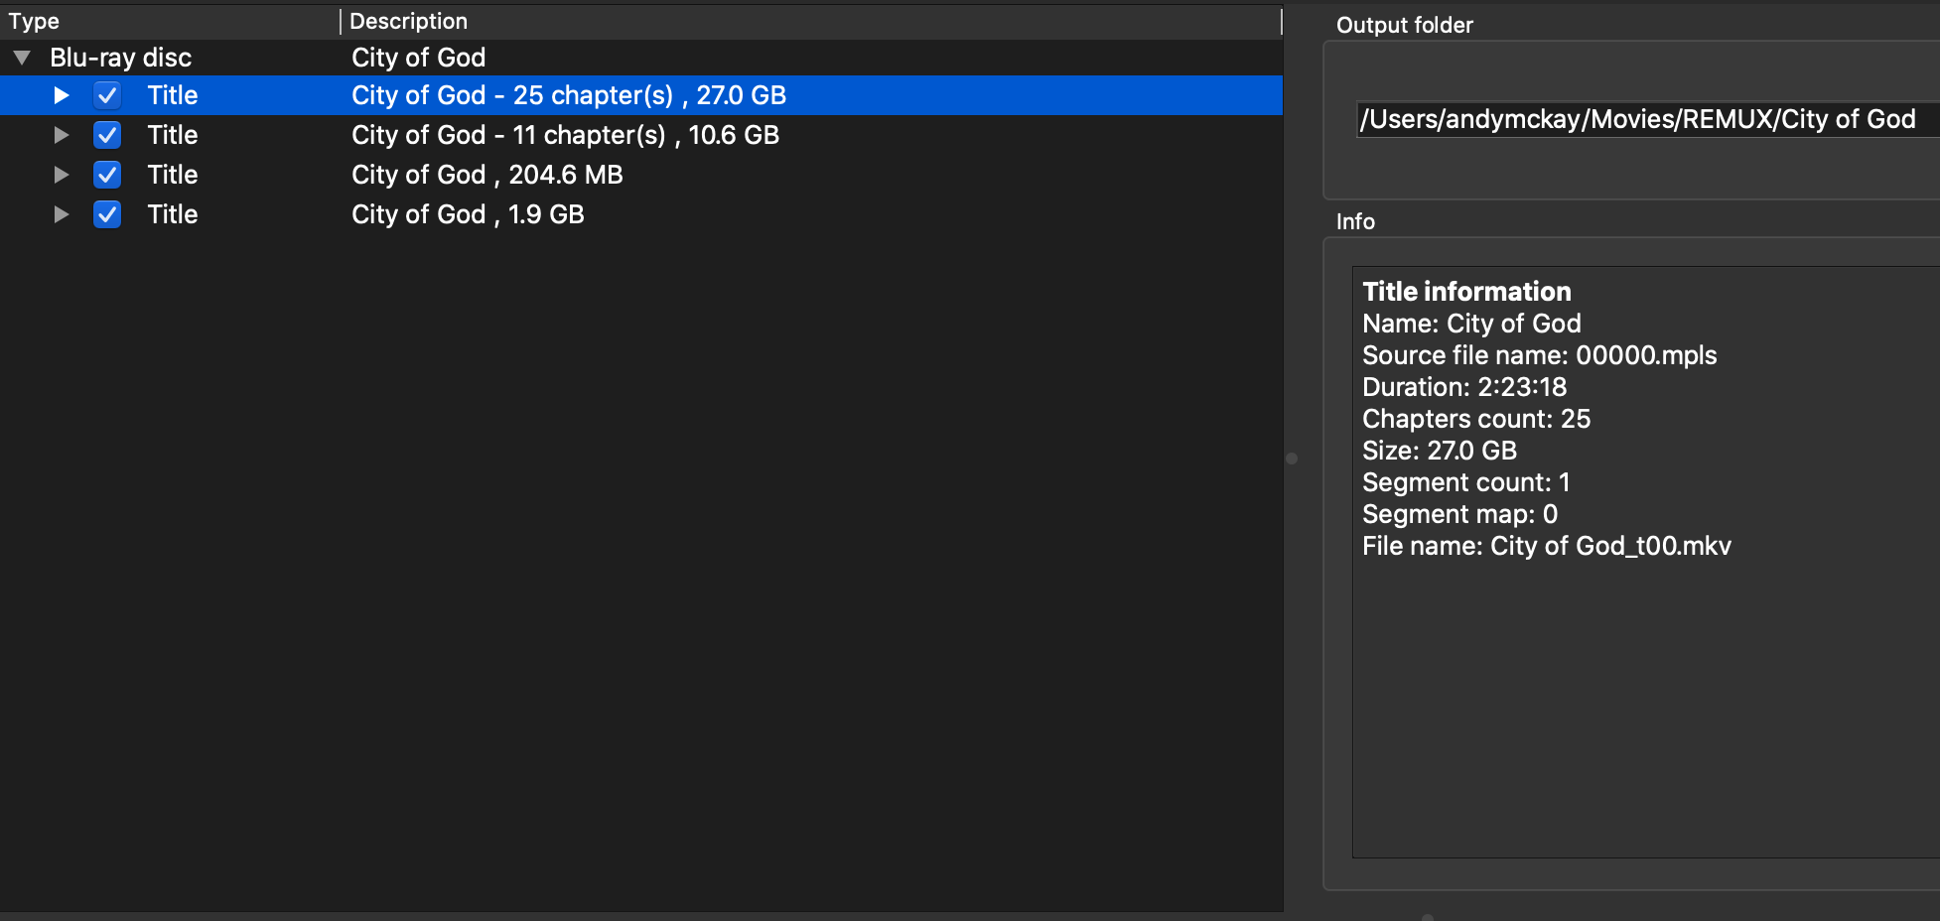Image resolution: width=1940 pixels, height=921 pixels.
Task: Expand the 1.9 GB title row
Action: (x=62, y=214)
